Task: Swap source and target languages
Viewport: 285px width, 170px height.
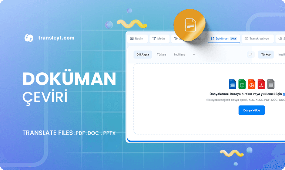Action: click(x=251, y=55)
